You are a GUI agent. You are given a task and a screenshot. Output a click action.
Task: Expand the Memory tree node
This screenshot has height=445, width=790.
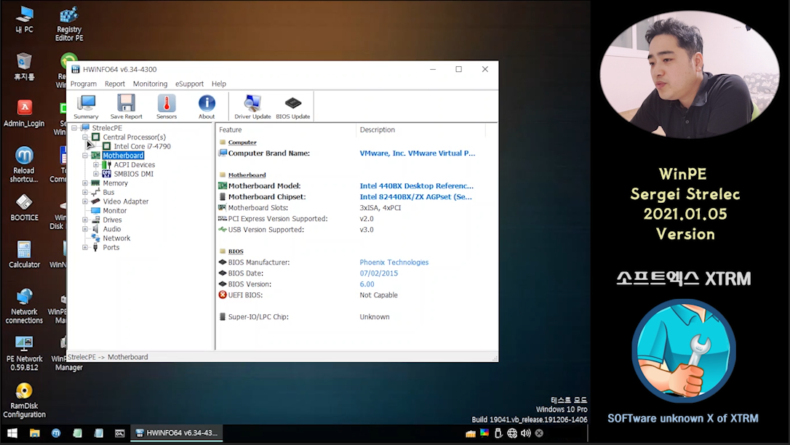85,183
